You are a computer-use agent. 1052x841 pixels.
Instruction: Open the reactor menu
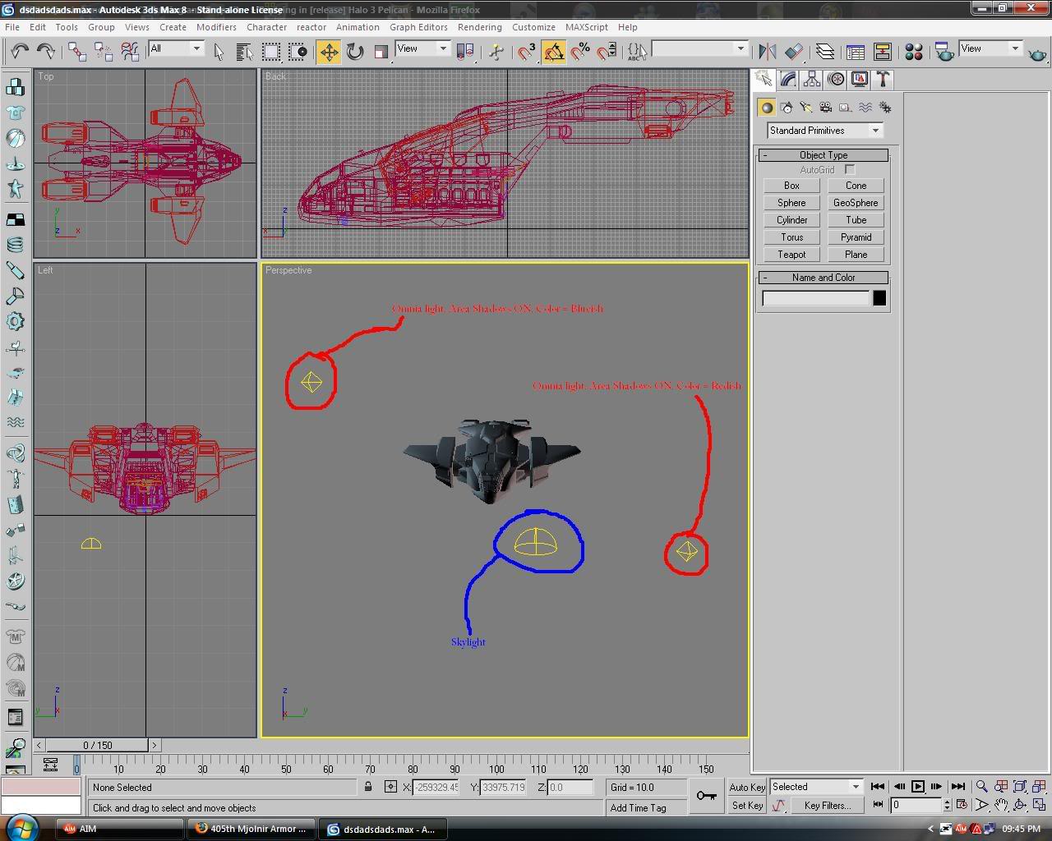[x=311, y=27]
